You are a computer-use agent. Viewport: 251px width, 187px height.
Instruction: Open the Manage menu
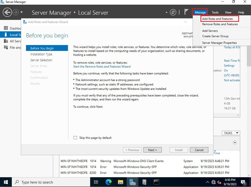[x=200, y=12]
